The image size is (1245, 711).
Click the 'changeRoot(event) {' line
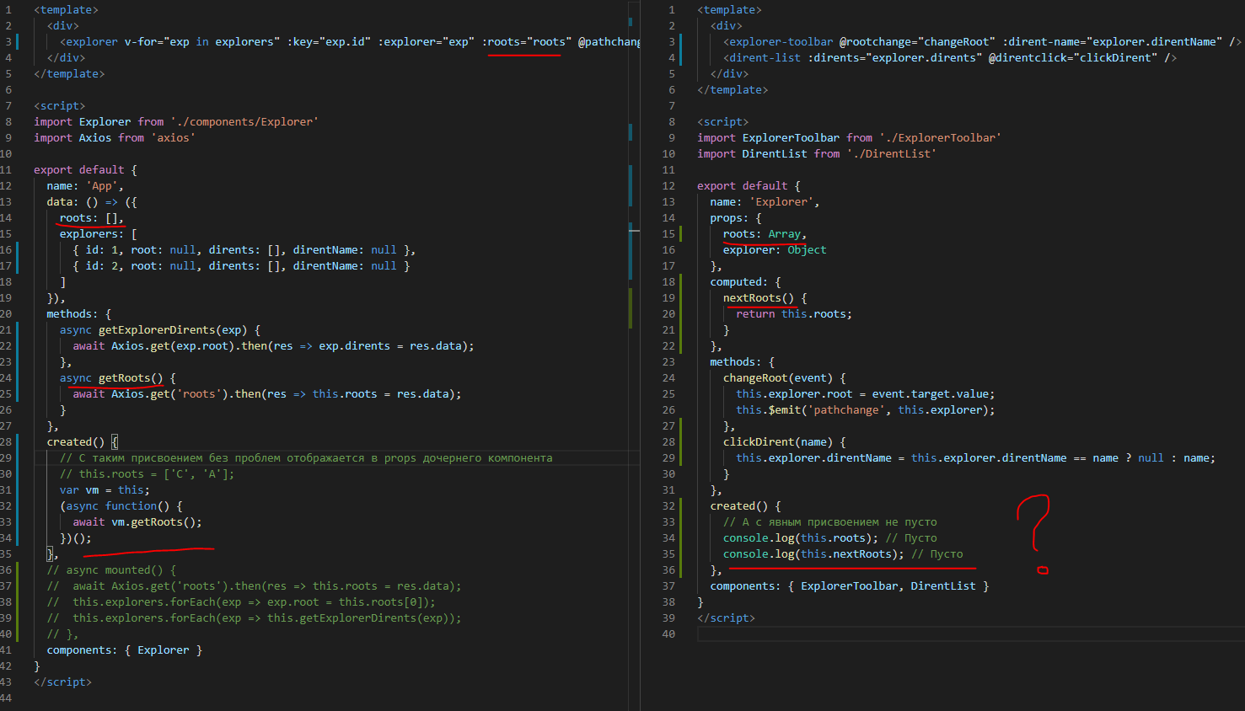tap(784, 377)
